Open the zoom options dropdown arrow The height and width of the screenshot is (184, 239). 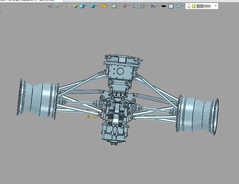(x=119, y=6)
